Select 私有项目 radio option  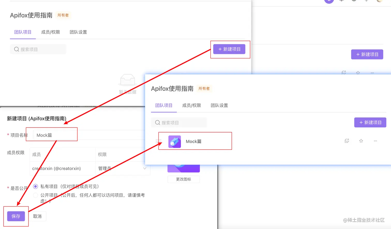click(36, 186)
